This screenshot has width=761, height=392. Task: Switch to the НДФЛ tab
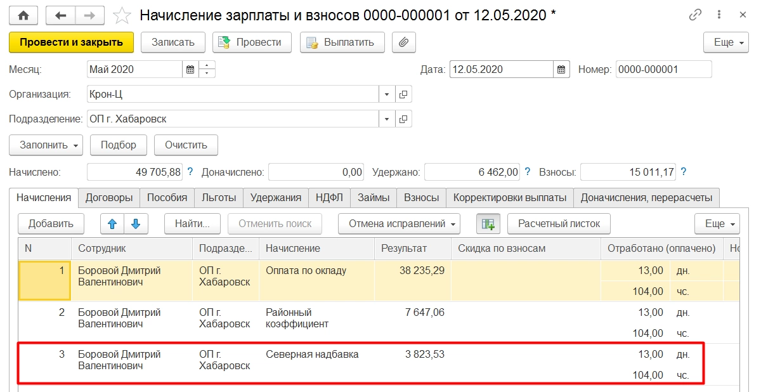[329, 197]
